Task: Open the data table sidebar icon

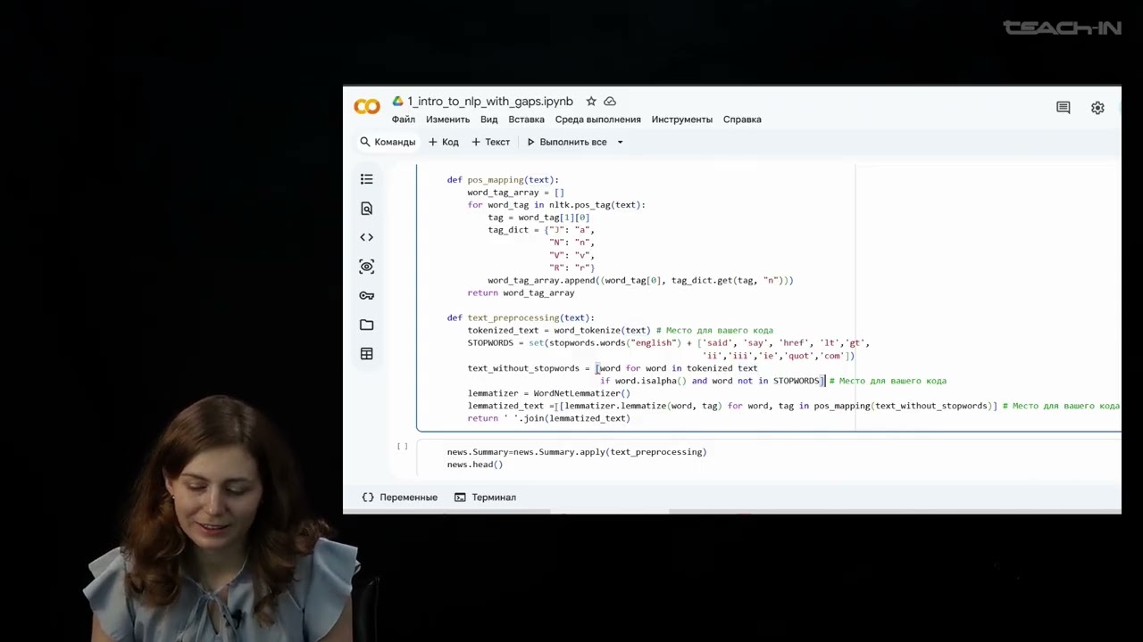Action: click(x=366, y=354)
